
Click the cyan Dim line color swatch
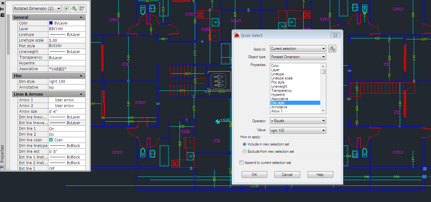coord(51,140)
